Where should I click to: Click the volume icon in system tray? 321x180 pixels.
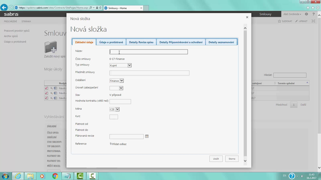coord(302,176)
